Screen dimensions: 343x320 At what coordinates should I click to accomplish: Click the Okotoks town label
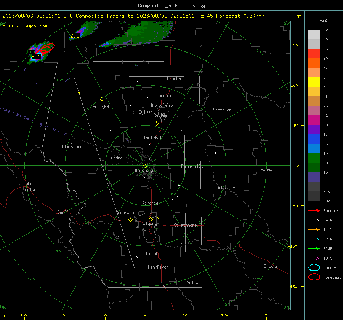click(x=152, y=253)
